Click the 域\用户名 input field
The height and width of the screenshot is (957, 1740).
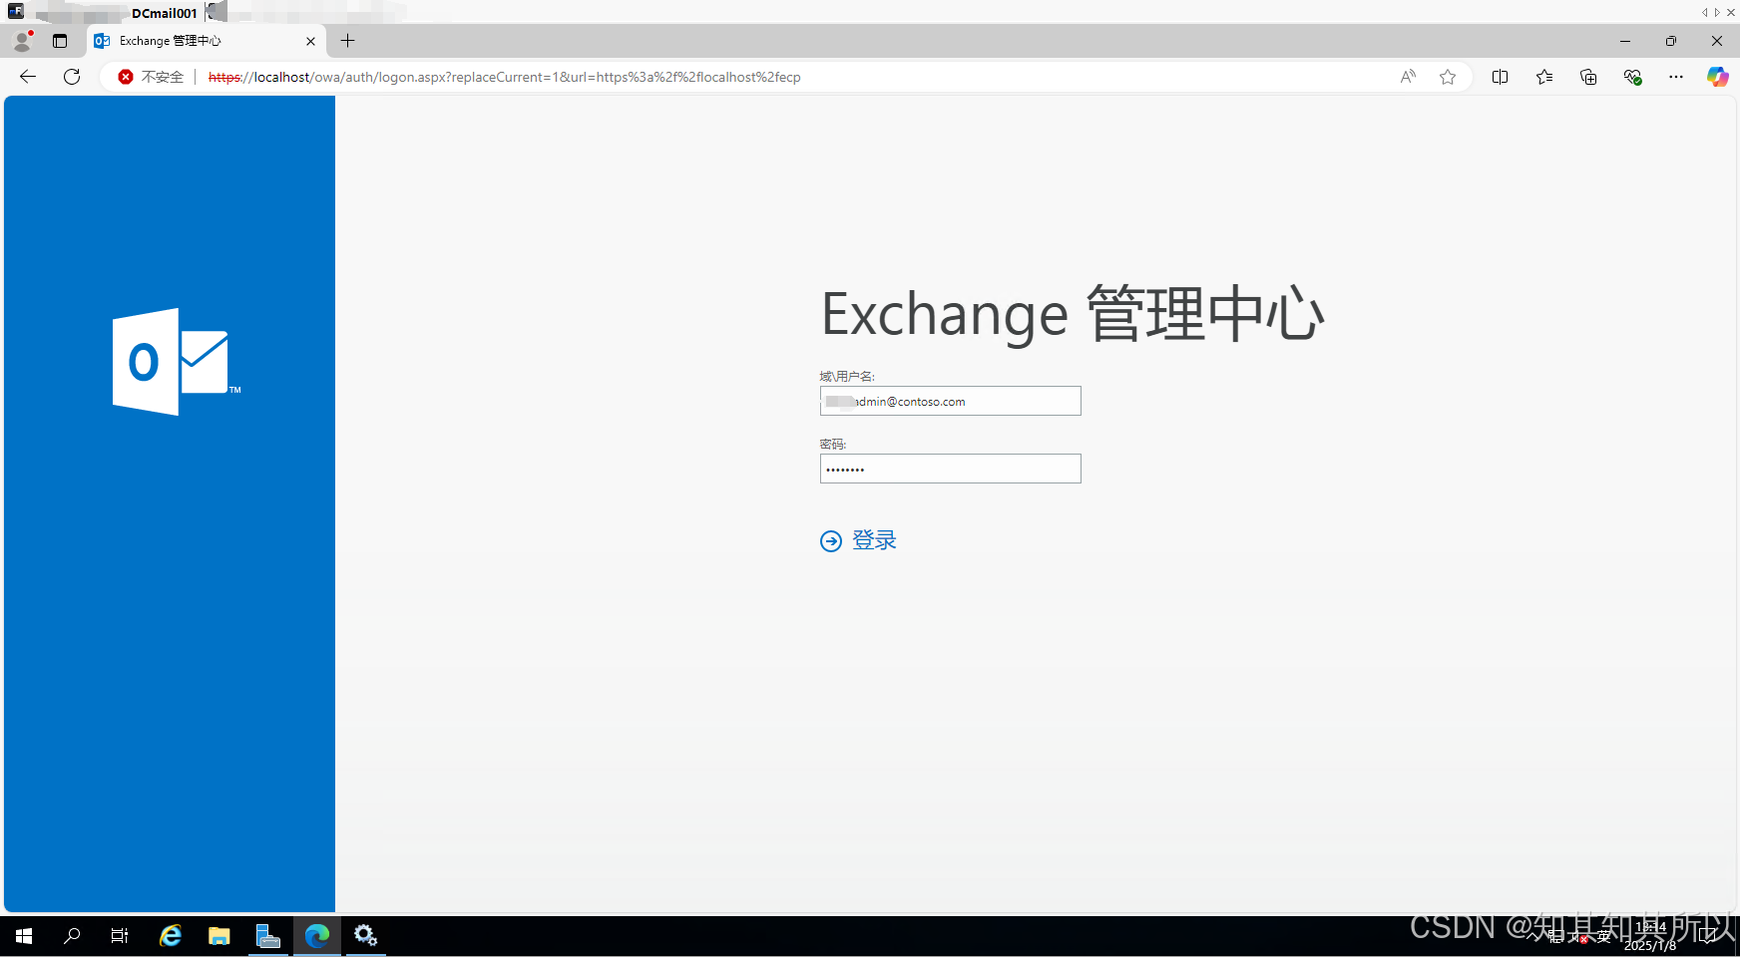tap(950, 401)
